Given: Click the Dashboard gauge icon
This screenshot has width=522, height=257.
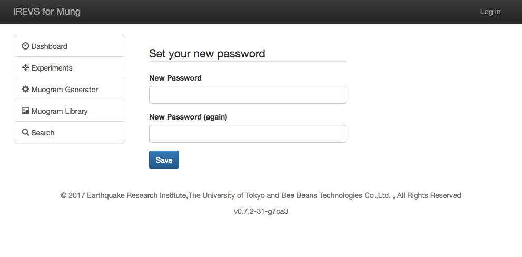Looking at the screenshot, I should click(25, 46).
